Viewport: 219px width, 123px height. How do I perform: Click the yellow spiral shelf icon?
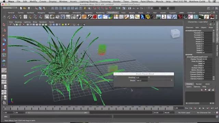click(148, 17)
